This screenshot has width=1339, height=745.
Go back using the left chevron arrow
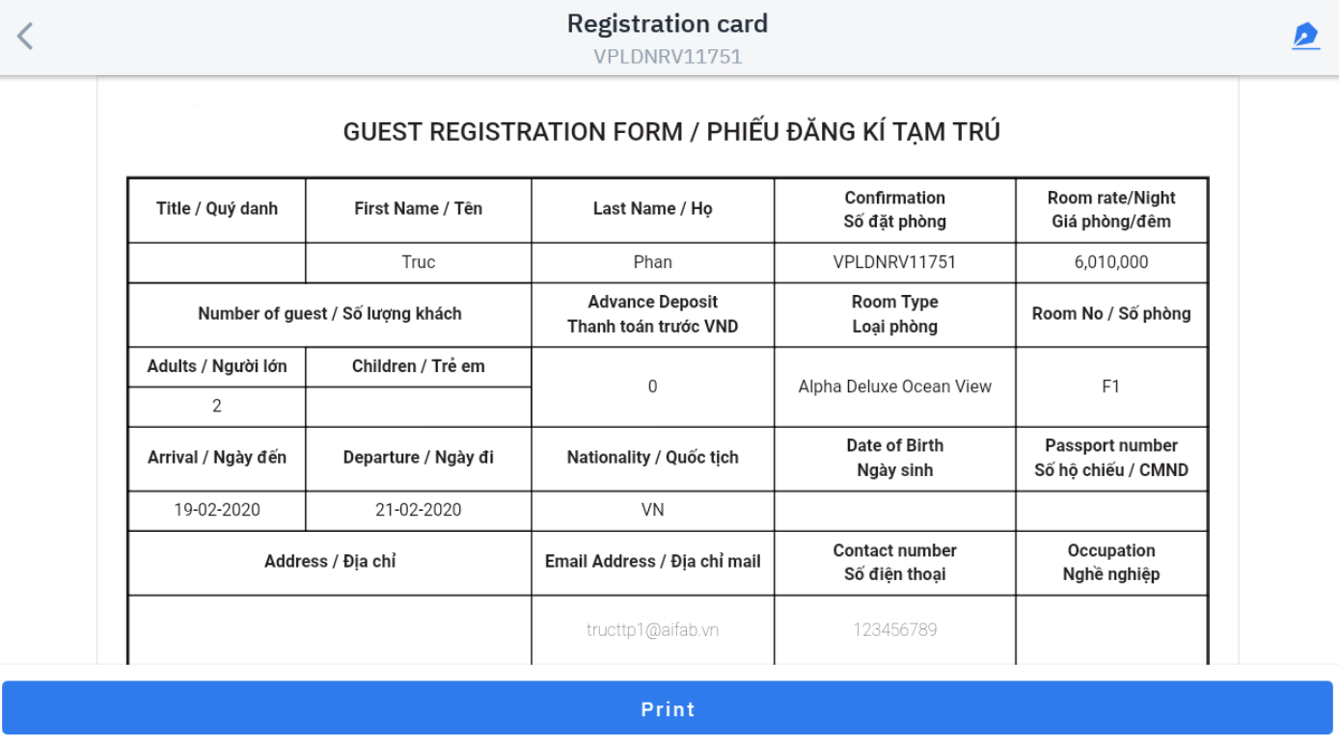tap(25, 37)
